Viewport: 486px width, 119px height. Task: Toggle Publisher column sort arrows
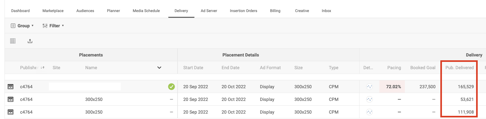(42, 68)
